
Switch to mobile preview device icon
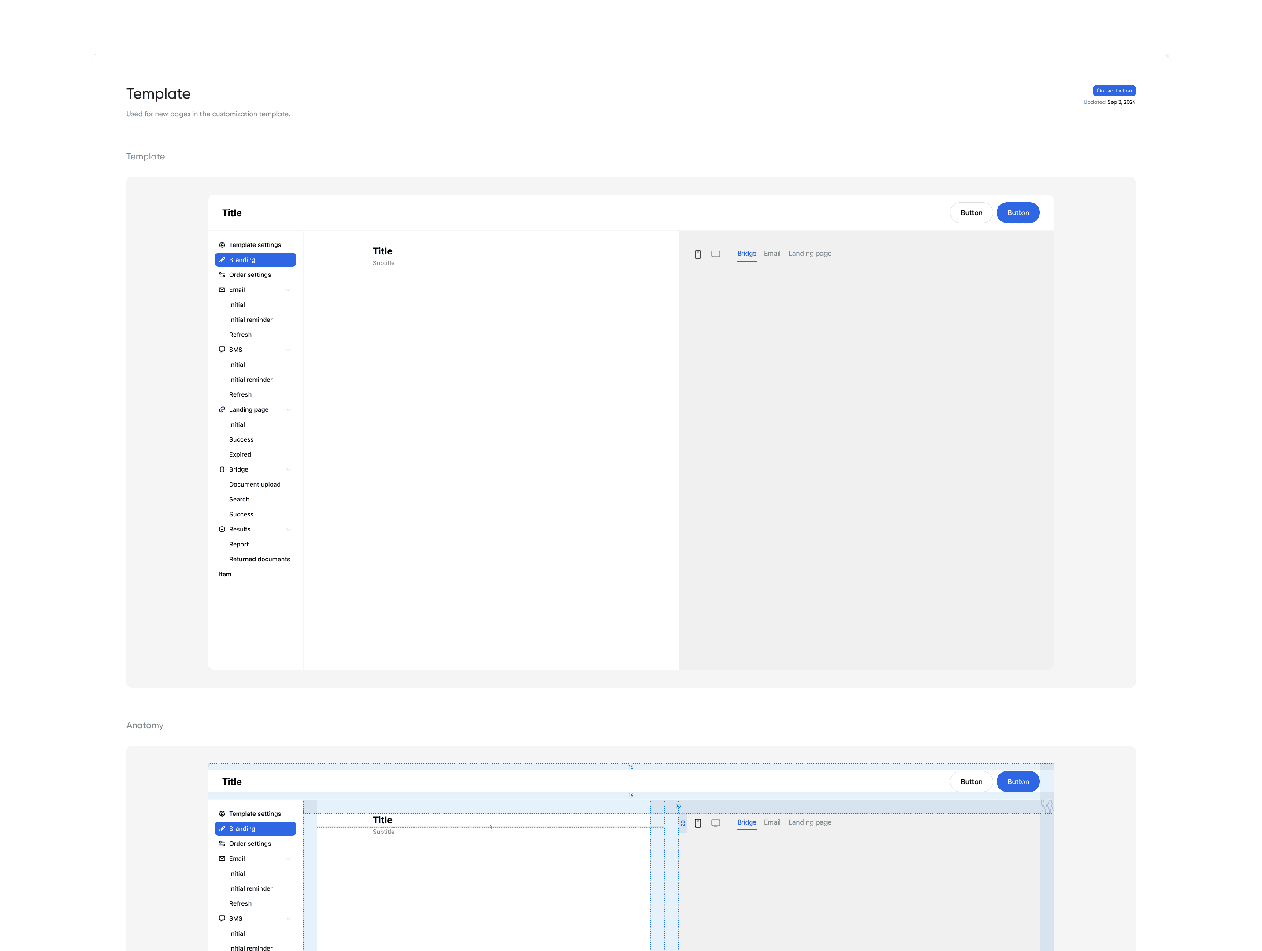pyautogui.click(x=698, y=254)
